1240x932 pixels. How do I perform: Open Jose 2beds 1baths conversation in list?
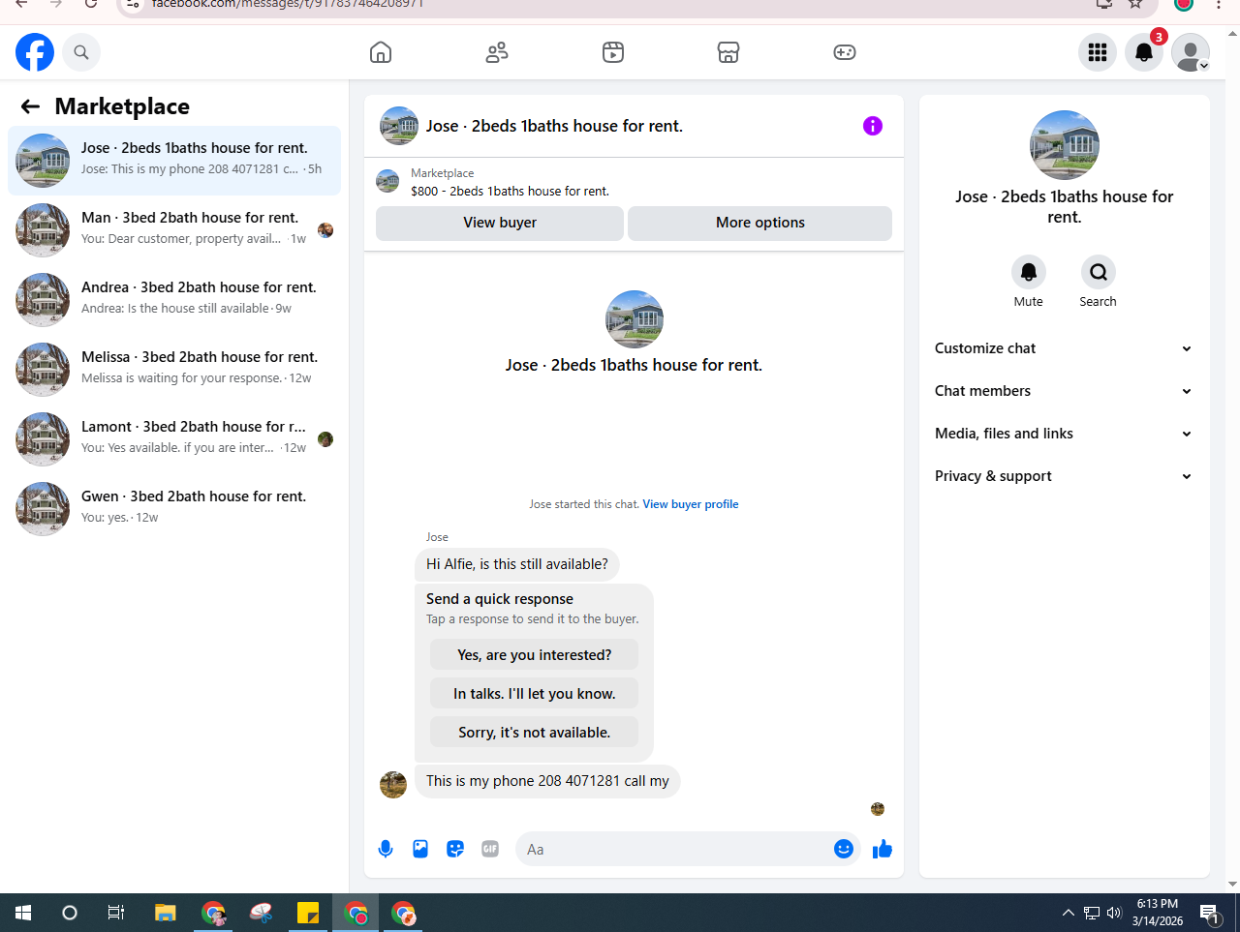pyautogui.click(x=174, y=161)
